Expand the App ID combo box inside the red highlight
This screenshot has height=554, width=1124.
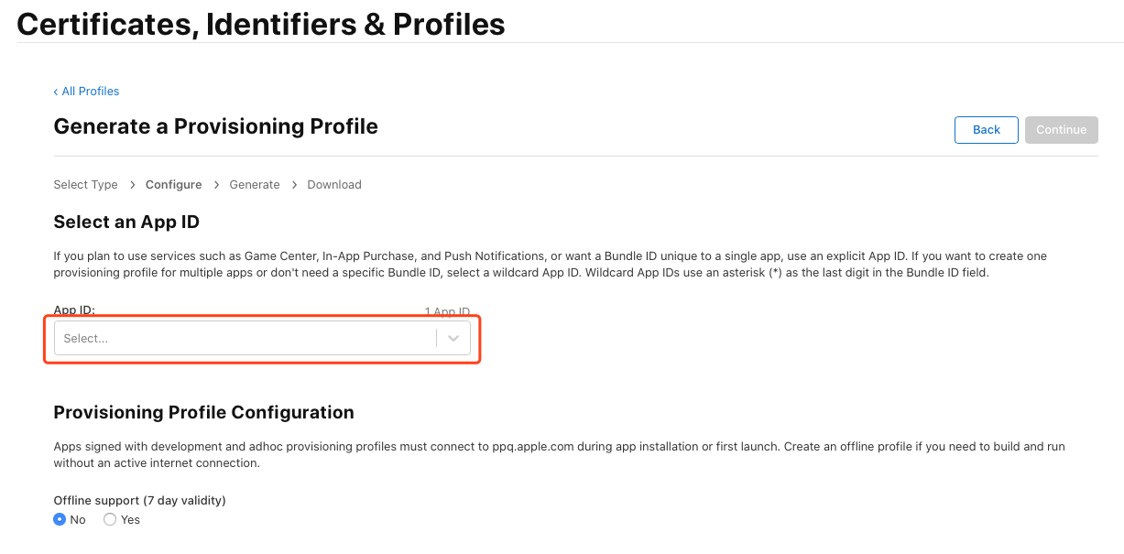pyautogui.click(x=261, y=338)
